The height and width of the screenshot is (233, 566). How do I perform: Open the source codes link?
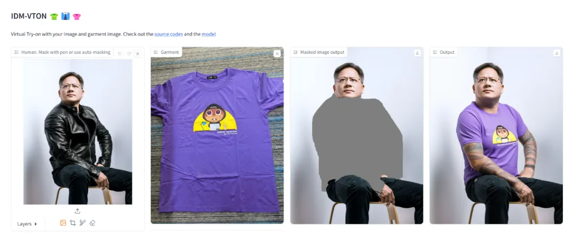169,34
